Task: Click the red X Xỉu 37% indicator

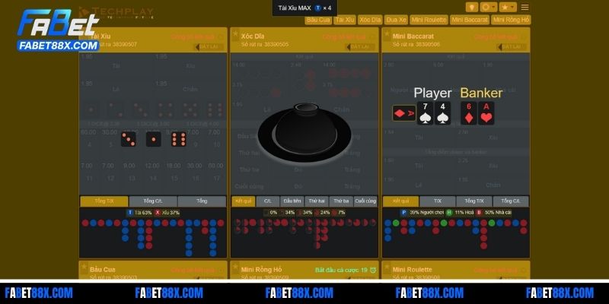Action: [167, 213]
